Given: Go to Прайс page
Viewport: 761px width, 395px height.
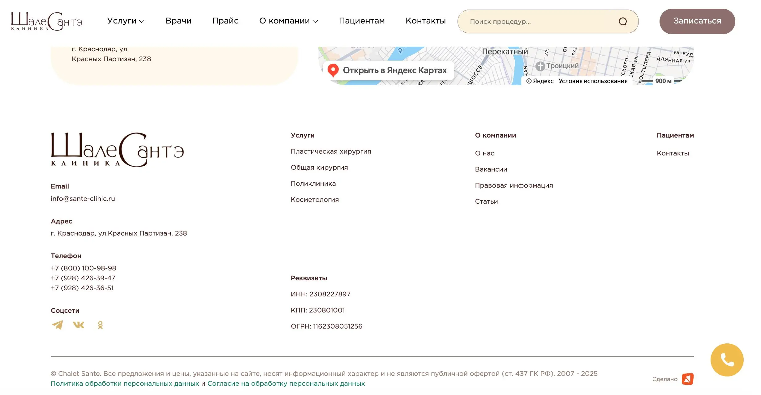Looking at the screenshot, I should (x=225, y=21).
